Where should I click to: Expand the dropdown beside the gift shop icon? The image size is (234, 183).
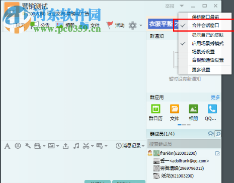(x=44, y=146)
